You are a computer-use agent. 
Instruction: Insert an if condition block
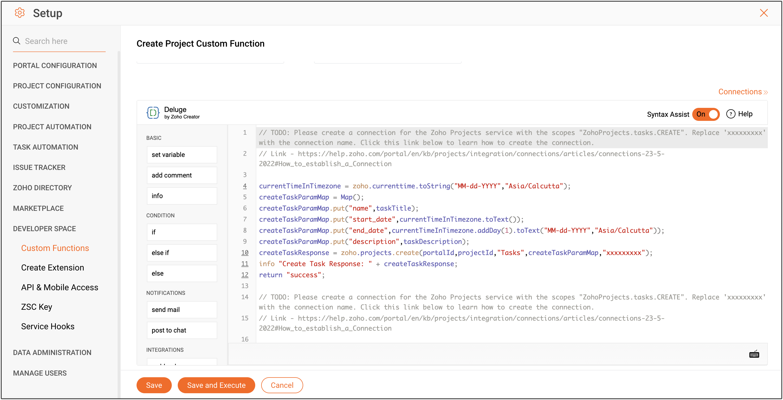point(182,232)
